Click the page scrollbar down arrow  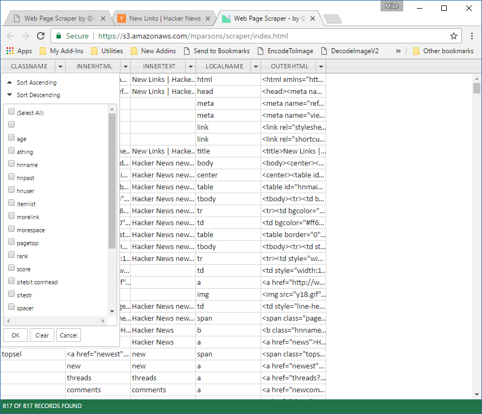tap(477, 394)
